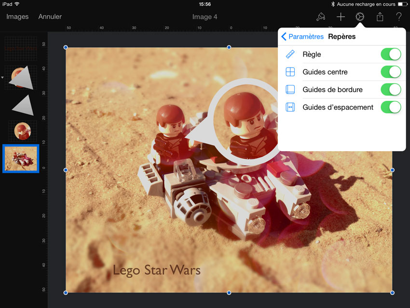Tap the Image 4 document title
Viewport: 410px width, 308px height.
click(x=205, y=17)
